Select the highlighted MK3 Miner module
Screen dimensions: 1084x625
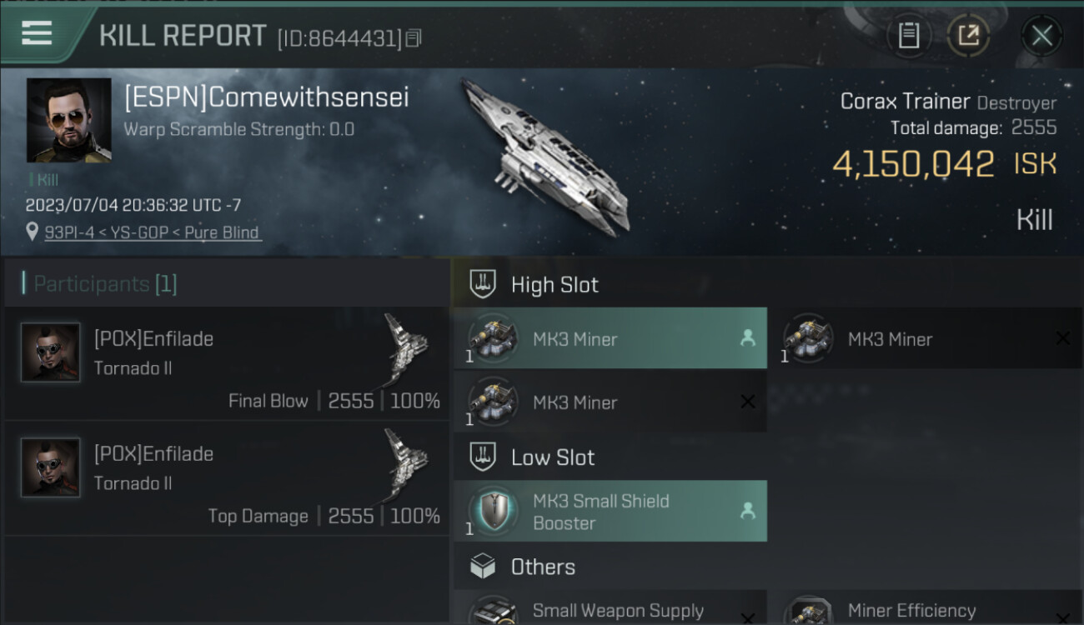610,338
